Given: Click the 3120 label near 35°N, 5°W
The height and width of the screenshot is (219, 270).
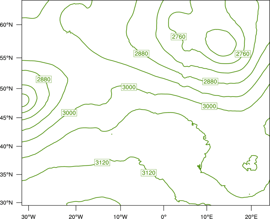Looking at the screenshot, I should click(148, 173).
